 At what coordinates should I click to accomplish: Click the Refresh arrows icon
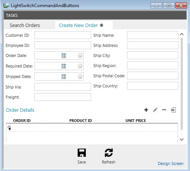pos(109,153)
